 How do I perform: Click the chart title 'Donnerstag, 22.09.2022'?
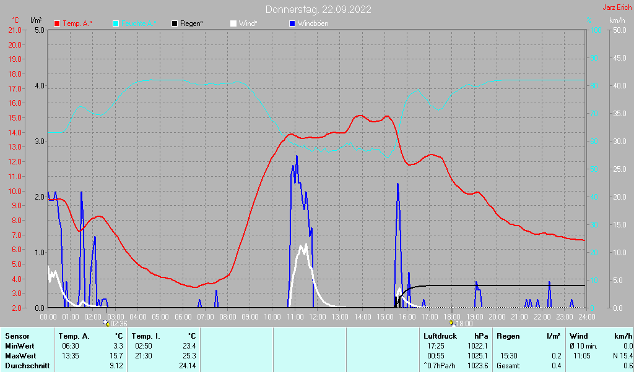point(318,9)
